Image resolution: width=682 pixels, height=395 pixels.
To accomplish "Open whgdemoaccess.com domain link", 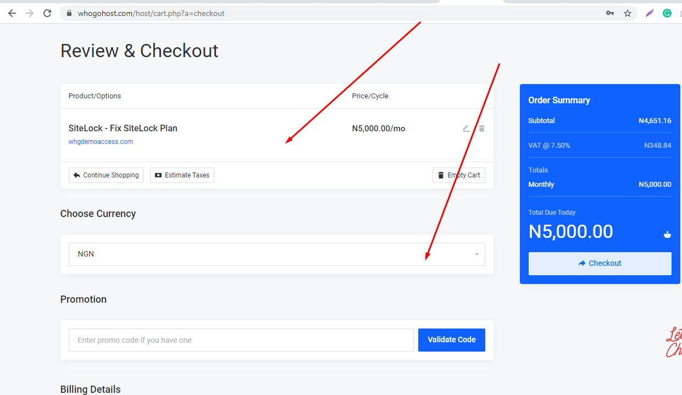I will (101, 142).
